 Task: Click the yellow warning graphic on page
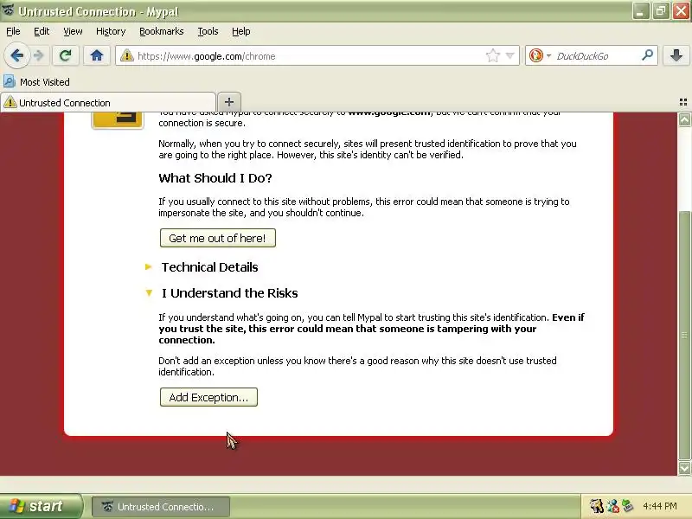(x=118, y=120)
